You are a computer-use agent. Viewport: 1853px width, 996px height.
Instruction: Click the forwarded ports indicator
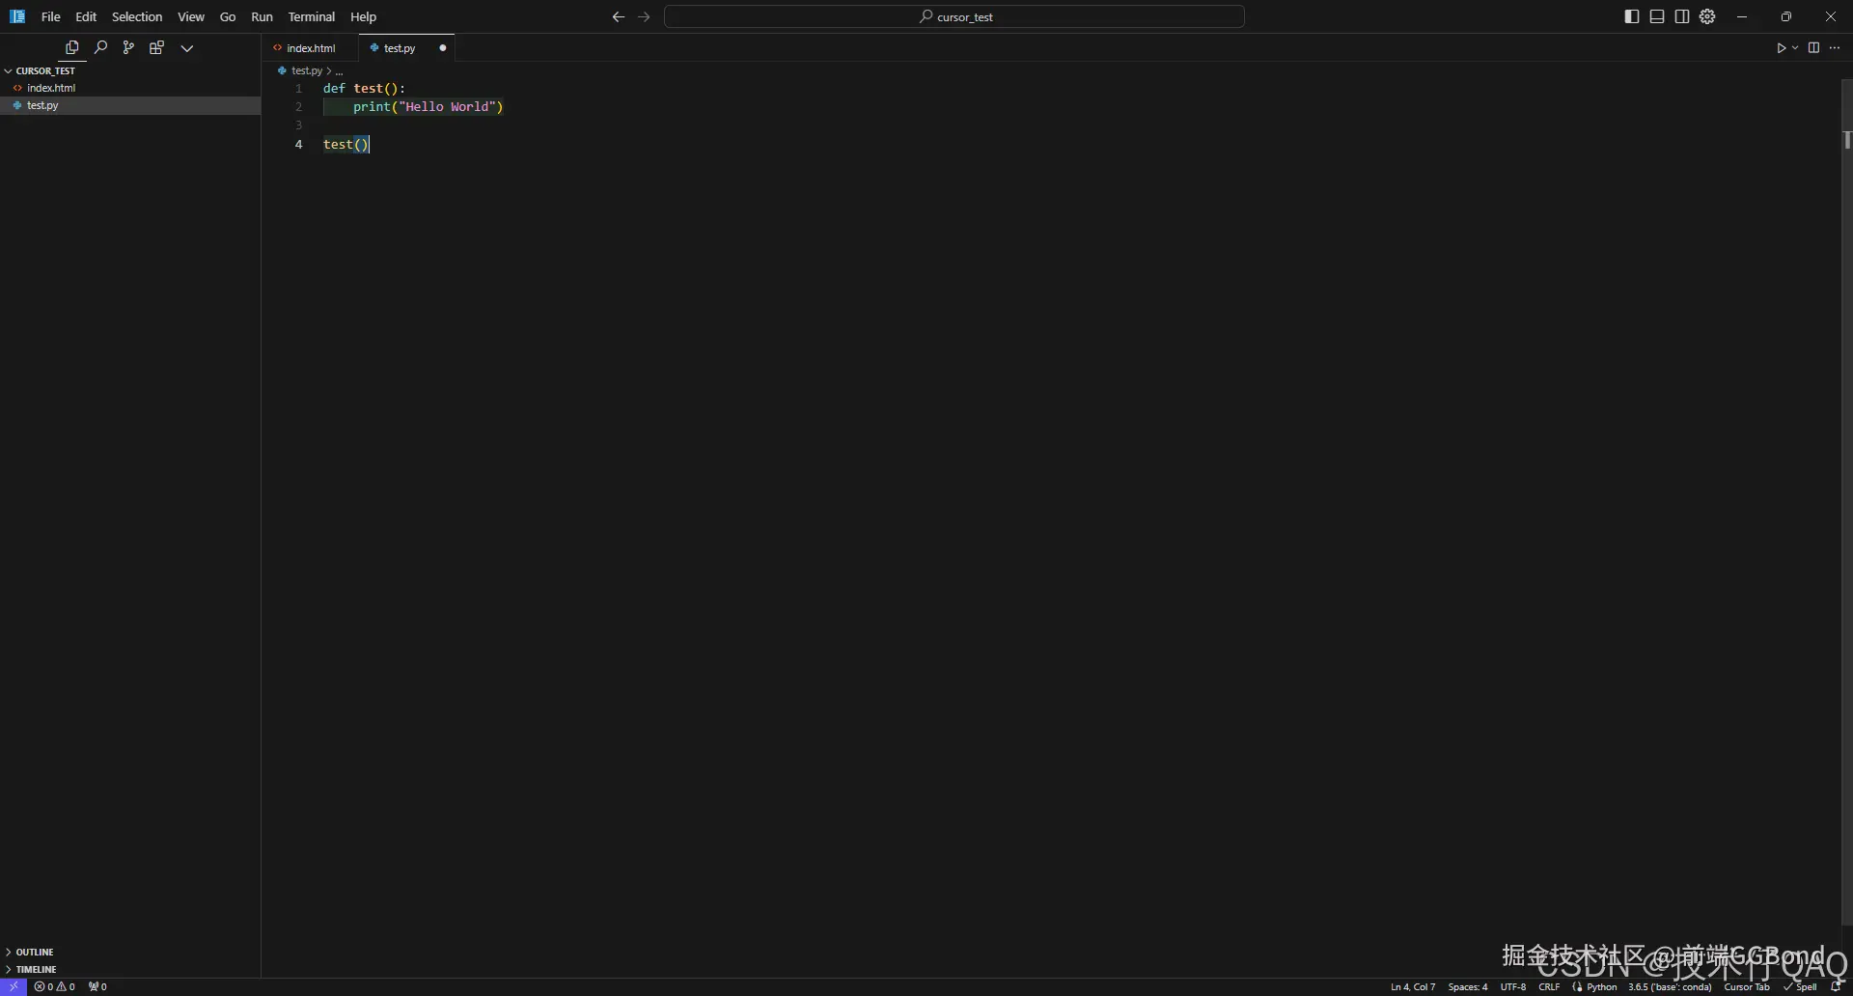[x=97, y=986]
